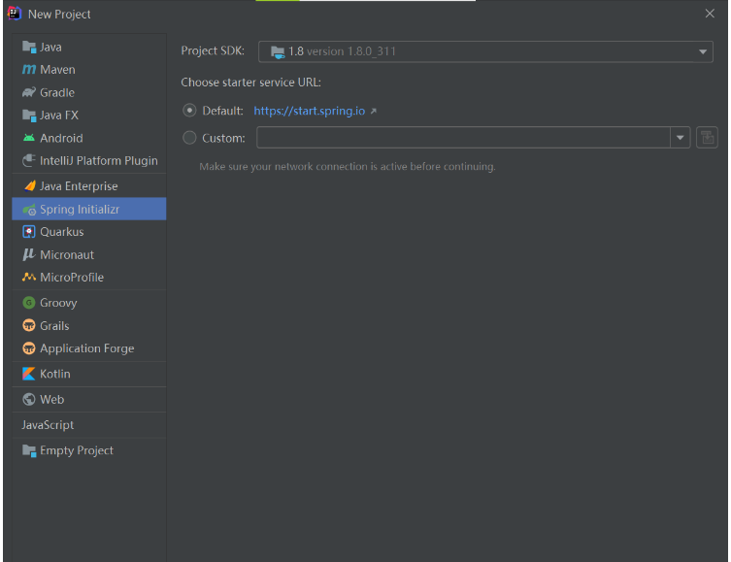The height and width of the screenshot is (562, 731).
Task: Select Java Enterprise project type
Action: coord(78,186)
